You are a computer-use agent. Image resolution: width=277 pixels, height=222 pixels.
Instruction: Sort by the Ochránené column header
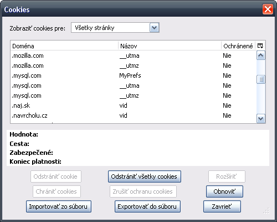point(238,46)
